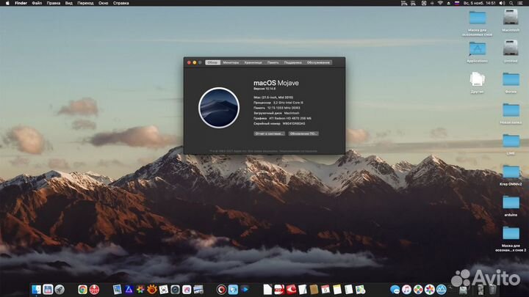Open the orange eye XnView icon
Screen dimensions: 529x297
point(152,289)
